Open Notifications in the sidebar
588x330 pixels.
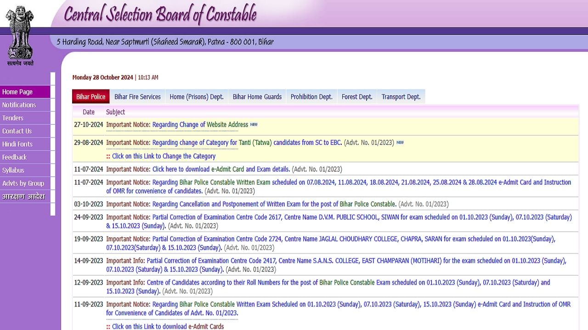25,105
